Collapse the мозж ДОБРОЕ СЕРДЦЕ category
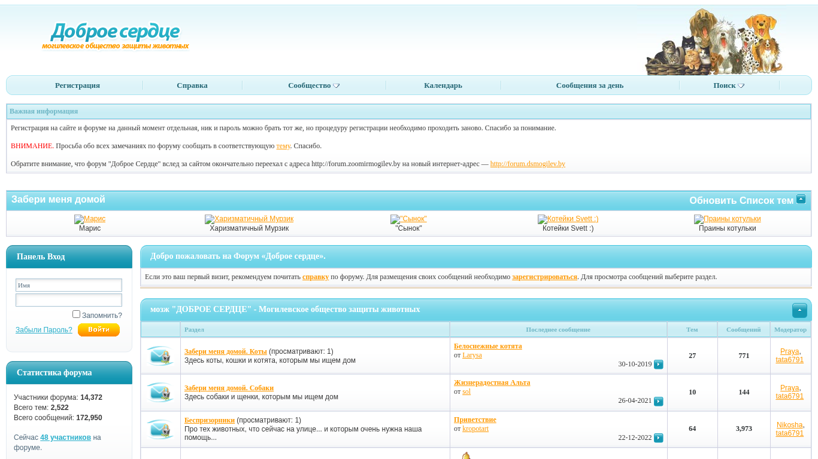Viewport: 818px width, 459px height. [799, 310]
